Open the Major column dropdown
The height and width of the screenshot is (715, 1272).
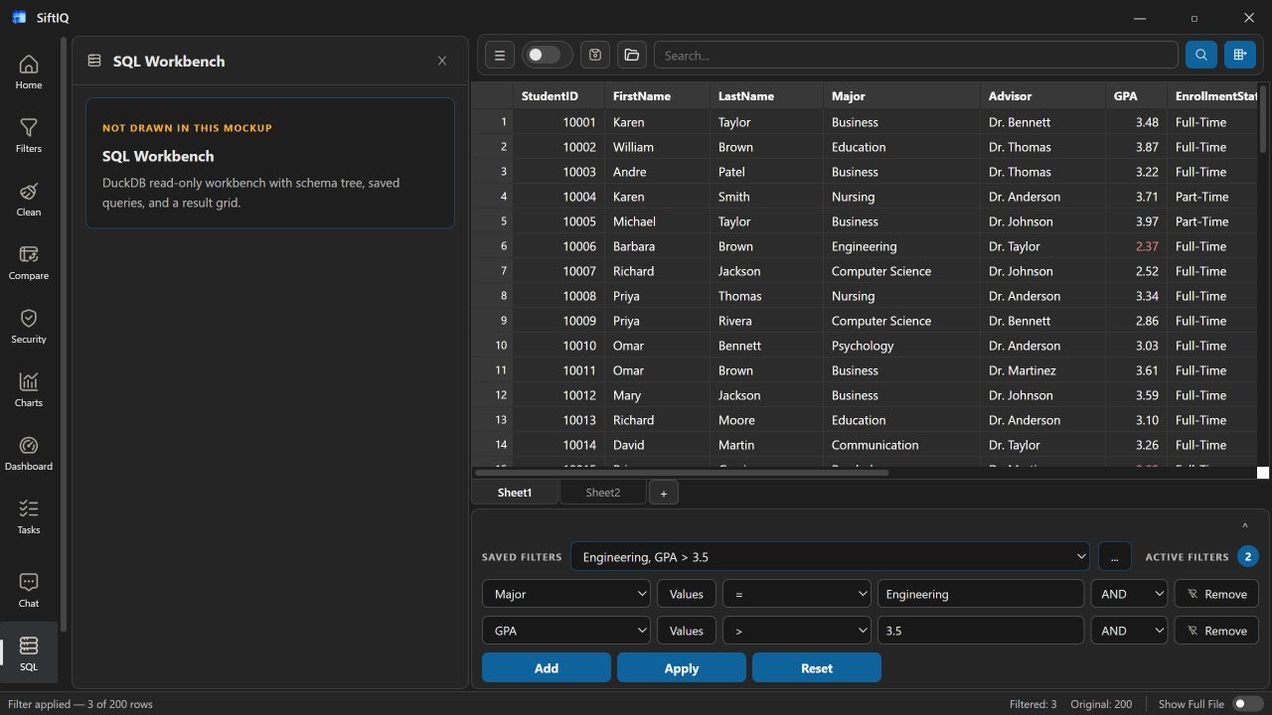pyautogui.click(x=566, y=594)
